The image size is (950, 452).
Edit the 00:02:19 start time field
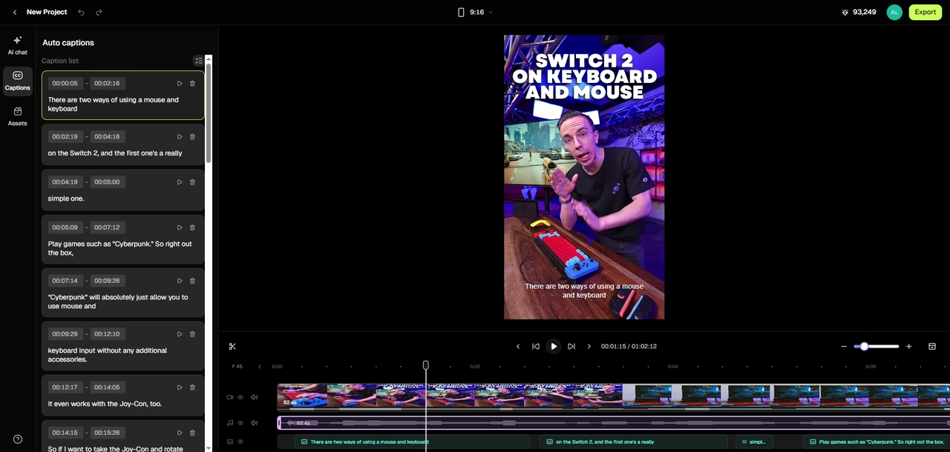pyautogui.click(x=65, y=136)
